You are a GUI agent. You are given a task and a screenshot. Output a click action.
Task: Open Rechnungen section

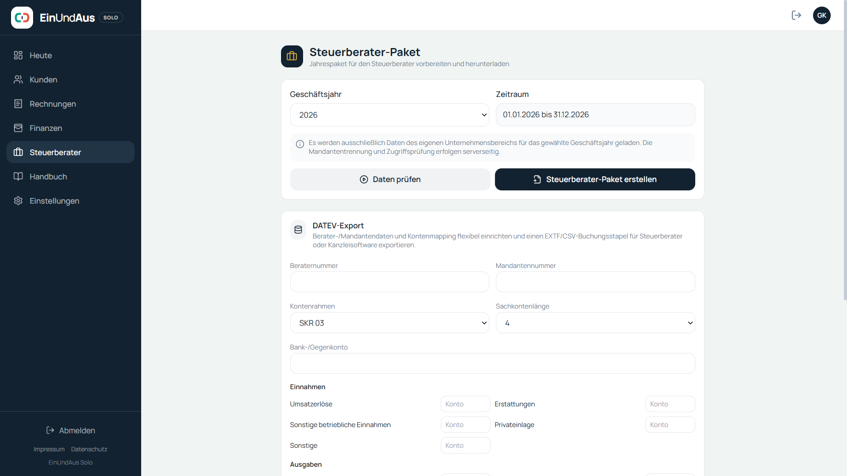point(71,104)
